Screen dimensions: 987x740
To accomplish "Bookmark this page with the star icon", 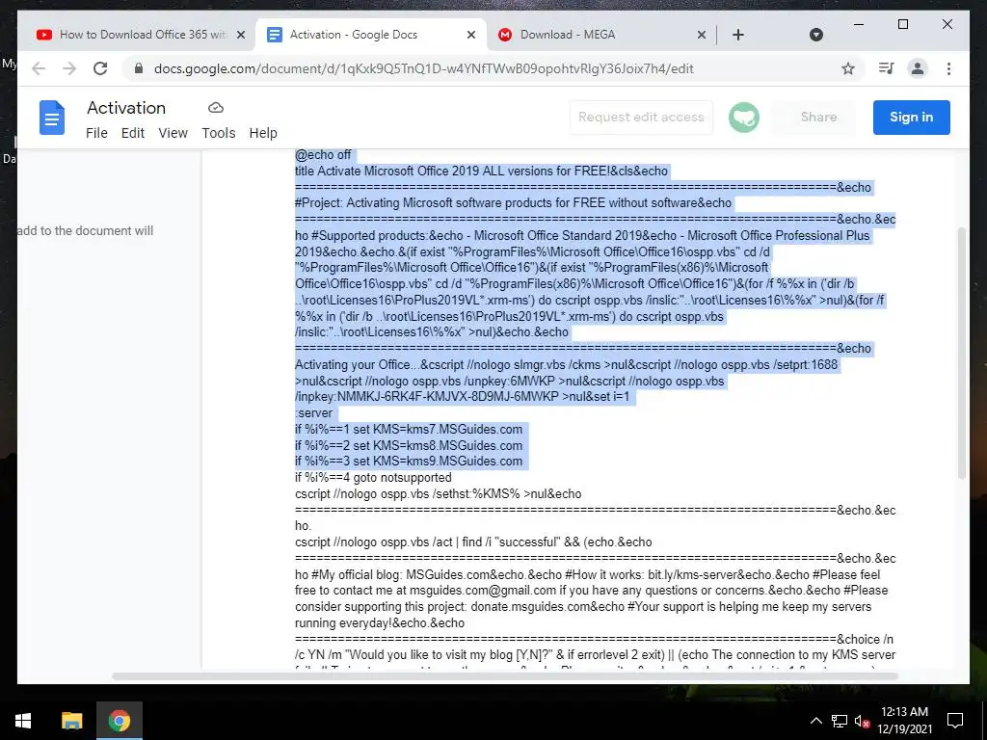I will click(848, 68).
